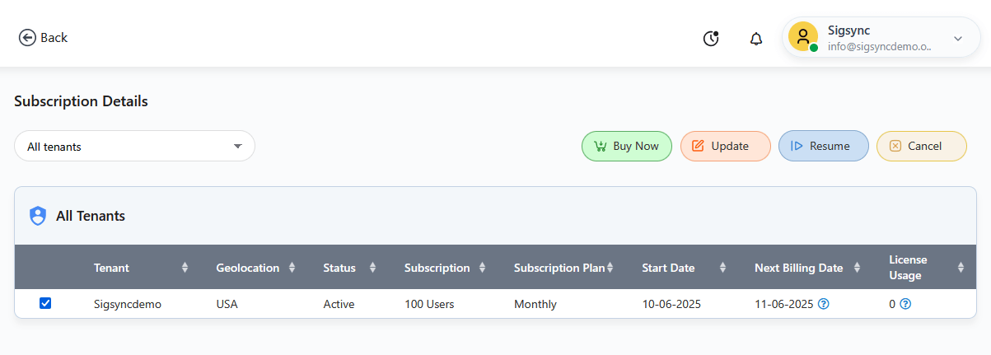Click Next Billing Date help icon
This screenshot has height=355, width=991.
coord(824,304)
